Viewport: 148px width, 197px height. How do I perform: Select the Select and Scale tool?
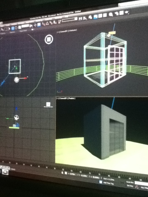coord(20,27)
